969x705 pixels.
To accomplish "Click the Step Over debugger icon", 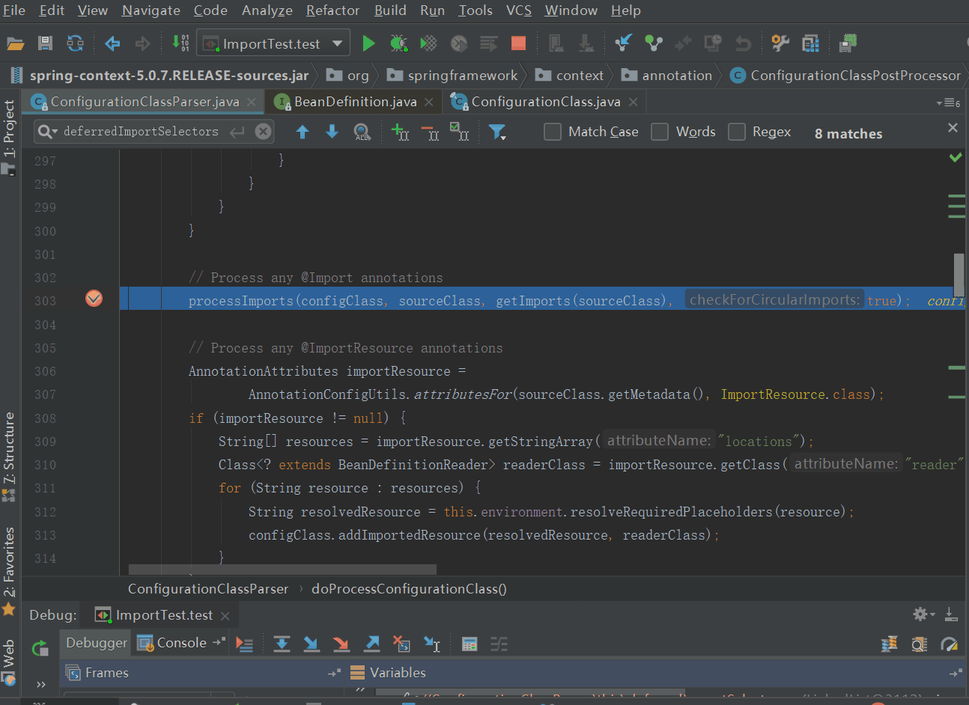I will pyautogui.click(x=282, y=644).
